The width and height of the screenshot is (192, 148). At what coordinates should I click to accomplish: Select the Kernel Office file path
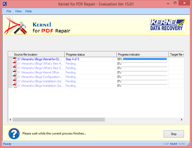[x=40, y=72]
